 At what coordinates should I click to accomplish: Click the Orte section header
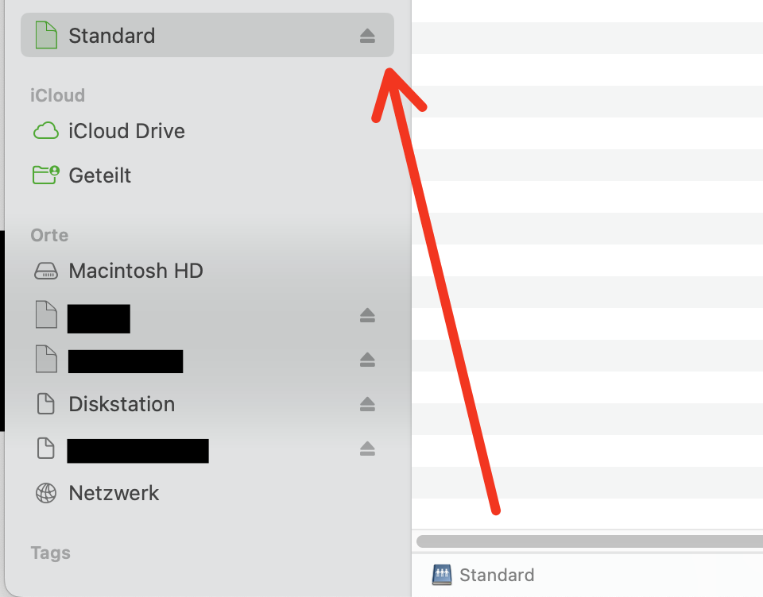coord(49,235)
